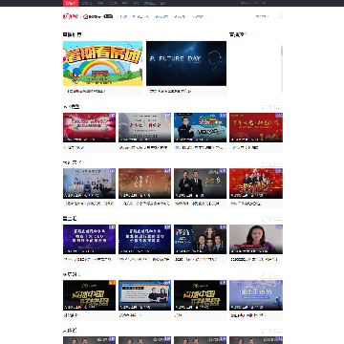Viewport: 344px width, 344px height.
Task: Click the previous arrow of fourth video row
Action: (263, 276)
